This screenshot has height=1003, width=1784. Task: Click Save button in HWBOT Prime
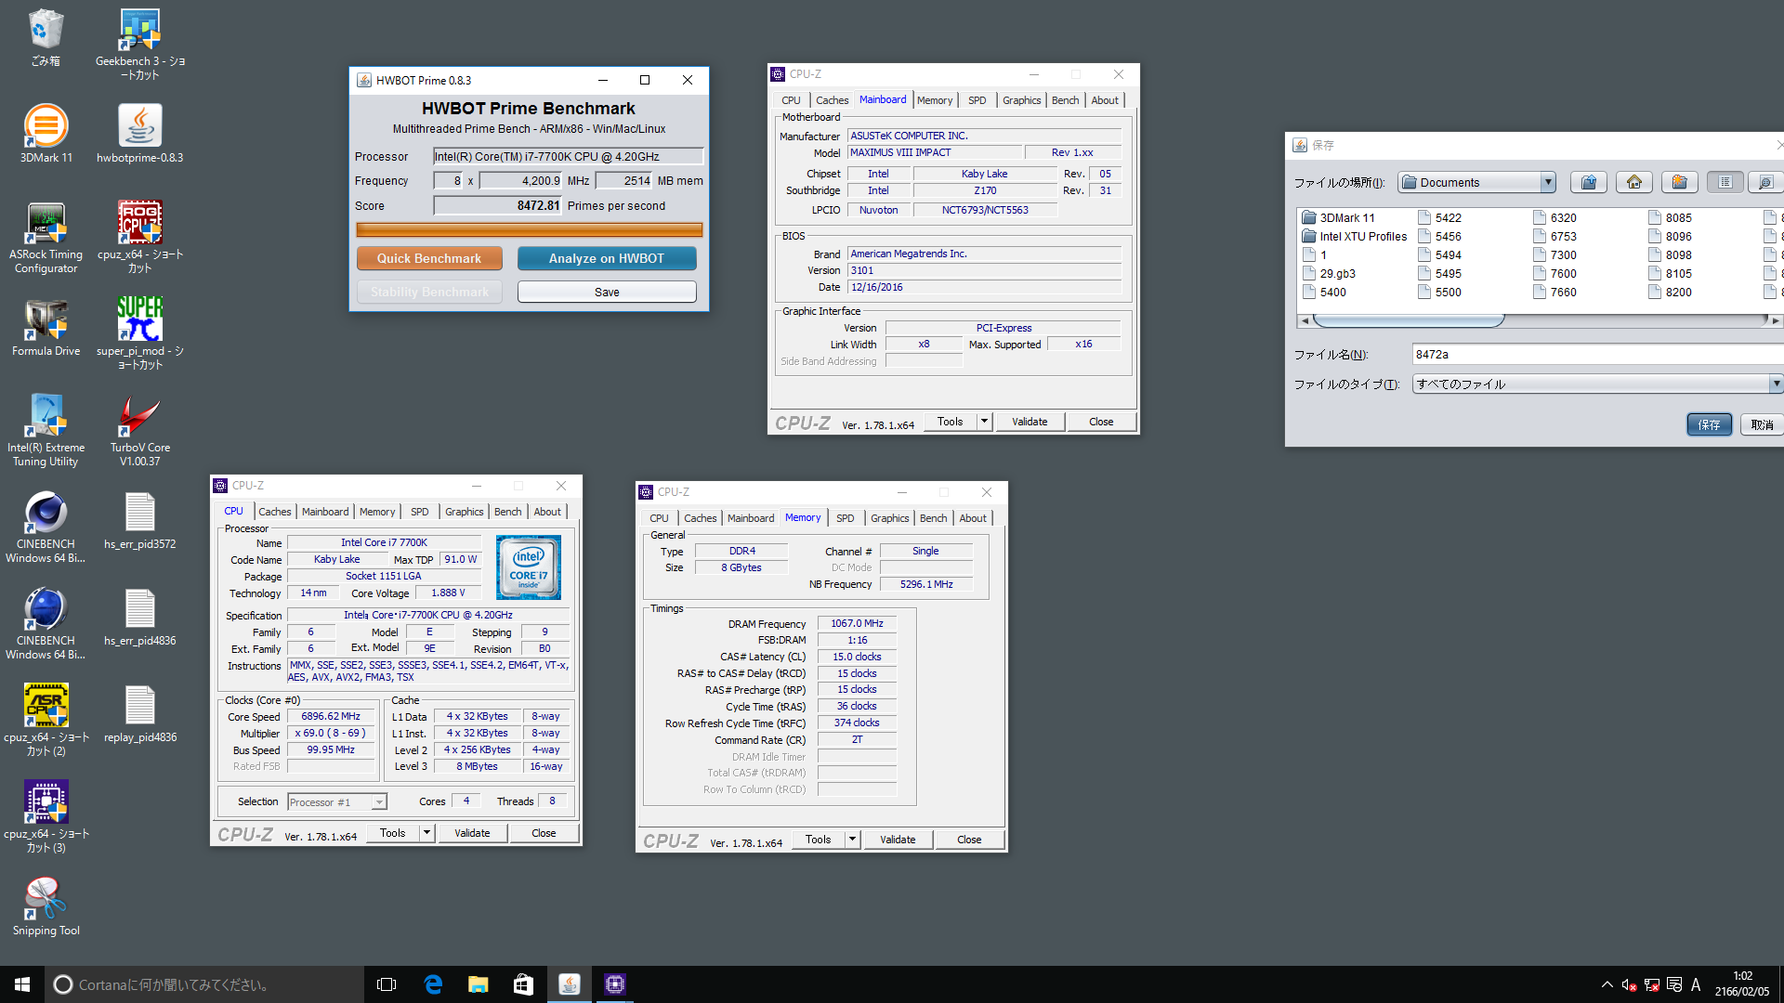pyautogui.click(x=607, y=292)
